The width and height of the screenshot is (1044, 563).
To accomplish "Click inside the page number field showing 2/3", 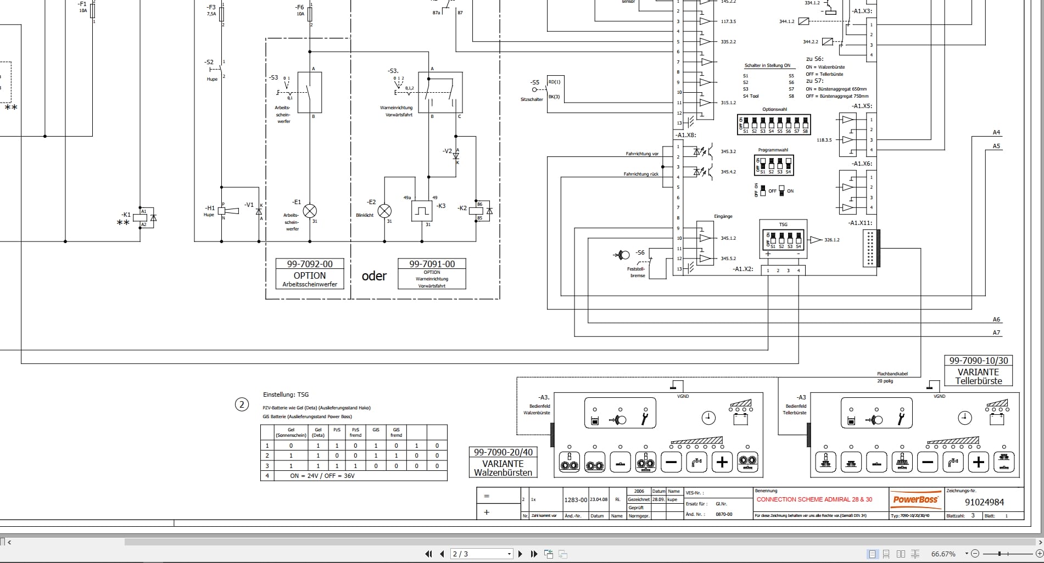I will (472, 554).
